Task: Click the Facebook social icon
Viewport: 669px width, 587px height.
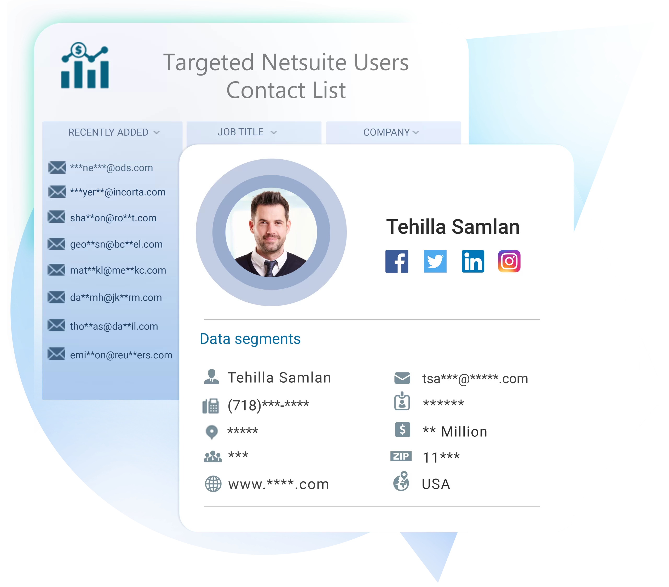Action: (396, 262)
